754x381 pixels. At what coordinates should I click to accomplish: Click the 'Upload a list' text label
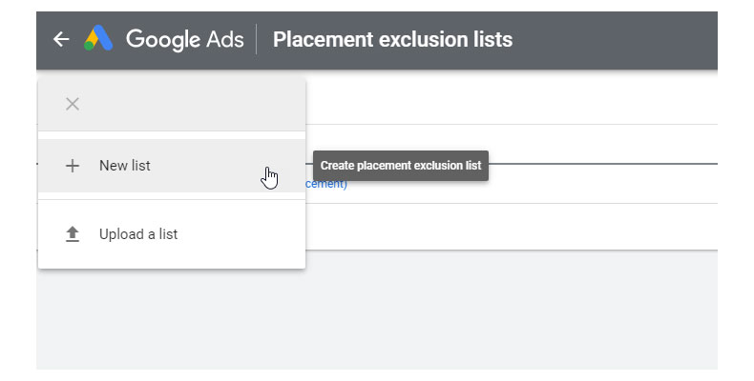138,234
